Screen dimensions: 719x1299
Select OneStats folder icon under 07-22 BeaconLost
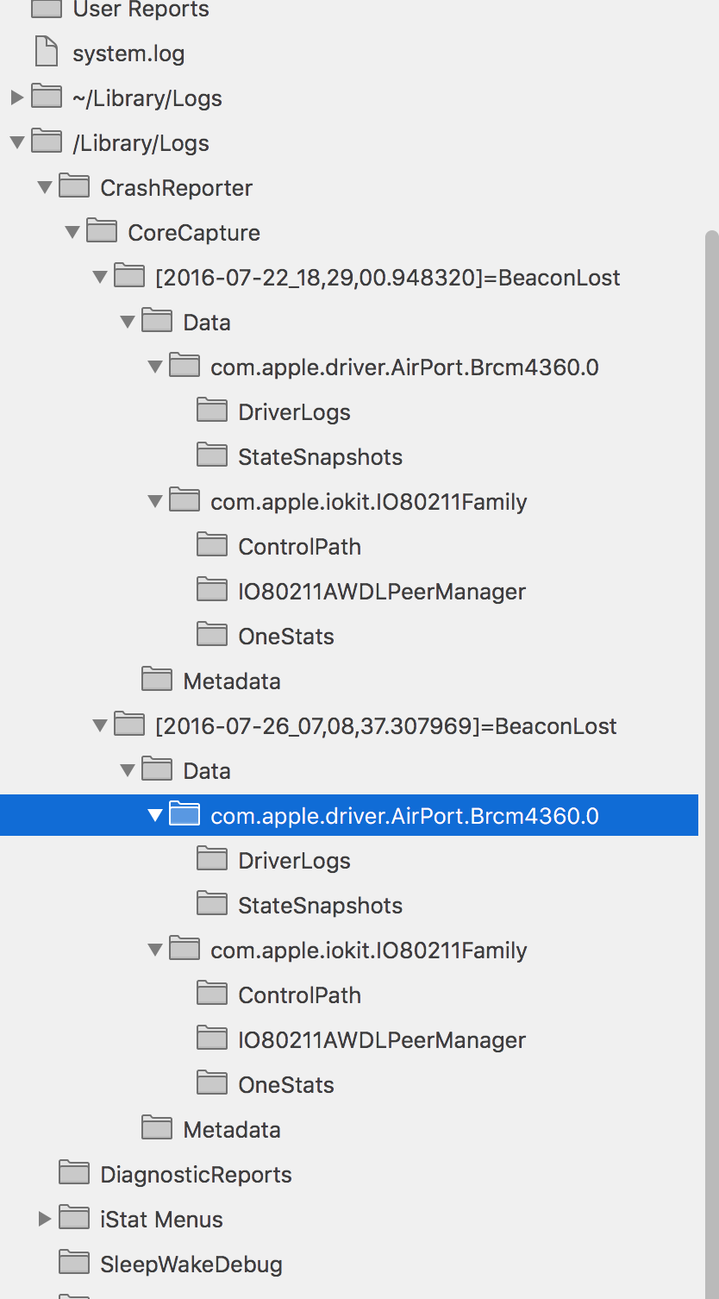[212, 636]
